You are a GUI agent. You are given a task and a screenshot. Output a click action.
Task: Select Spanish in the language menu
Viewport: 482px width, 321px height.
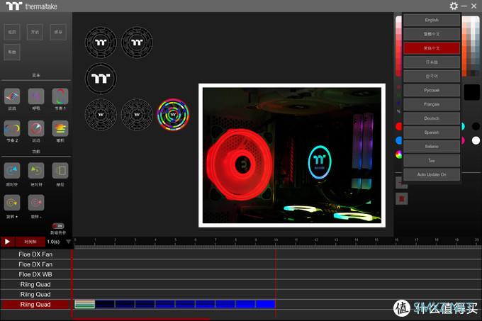(432, 133)
